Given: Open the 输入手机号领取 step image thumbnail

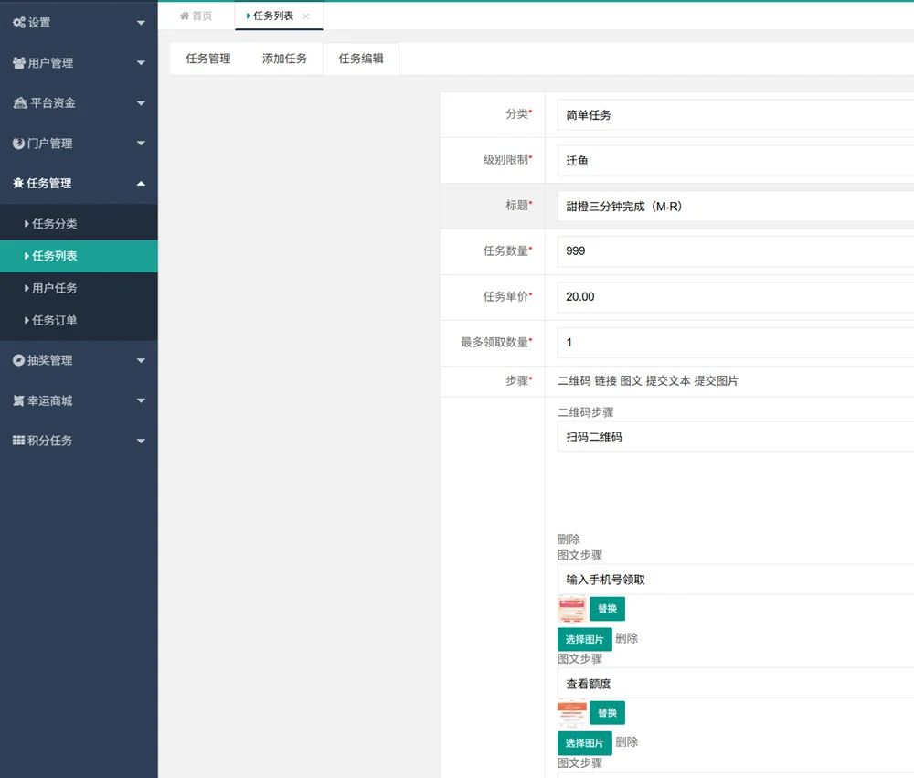Looking at the screenshot, I should tap(572, 610).
